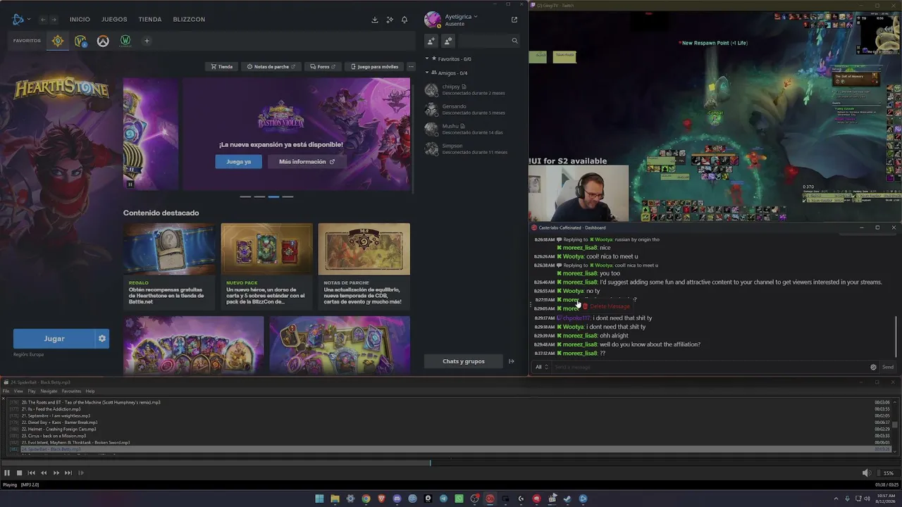
Task: Click the Send a message chat input
Action: 708,367
